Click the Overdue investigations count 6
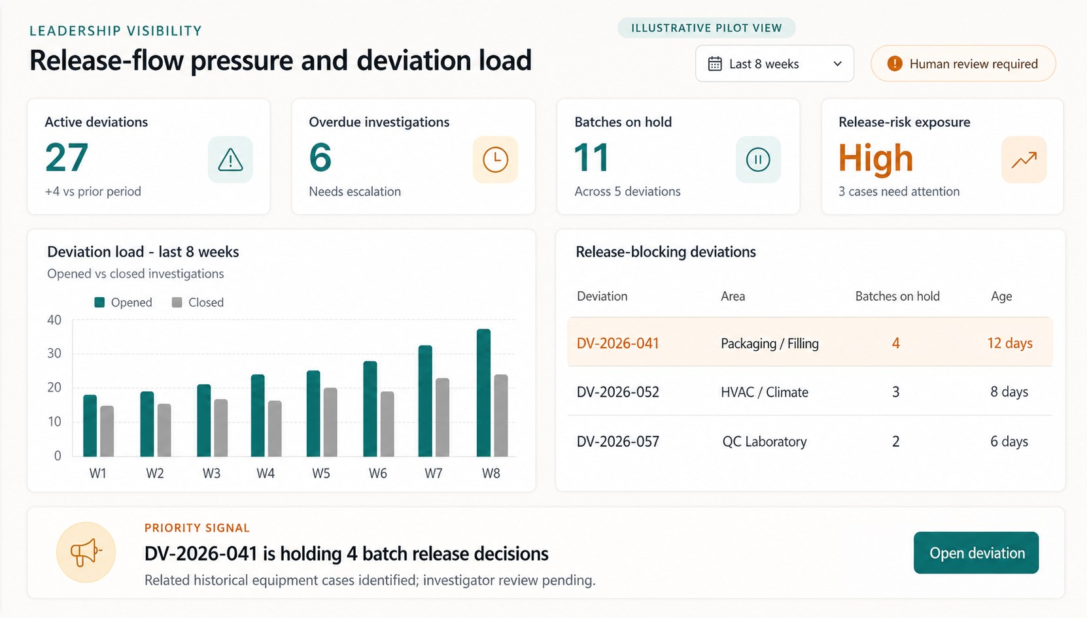Viewport: 1087px width, 618px height. [x=320, y=158]
